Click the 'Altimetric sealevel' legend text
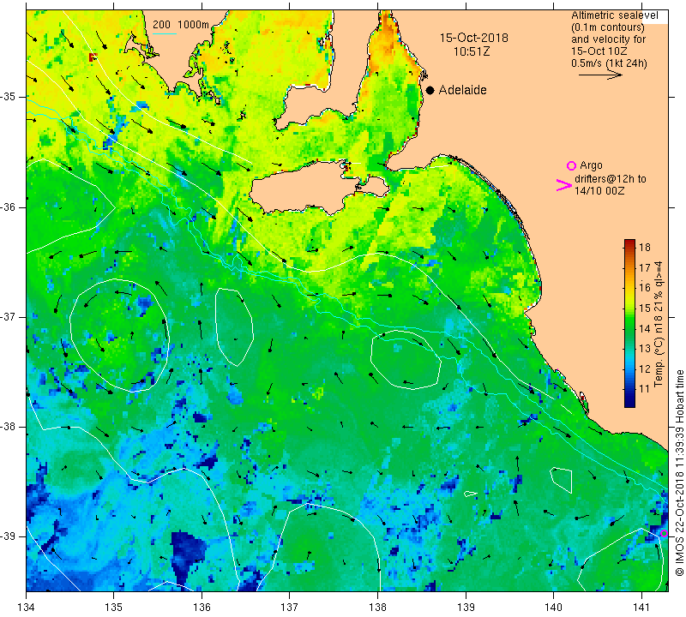Image resolution: width=686 pixels, height=617 pixels. point(614,15)
